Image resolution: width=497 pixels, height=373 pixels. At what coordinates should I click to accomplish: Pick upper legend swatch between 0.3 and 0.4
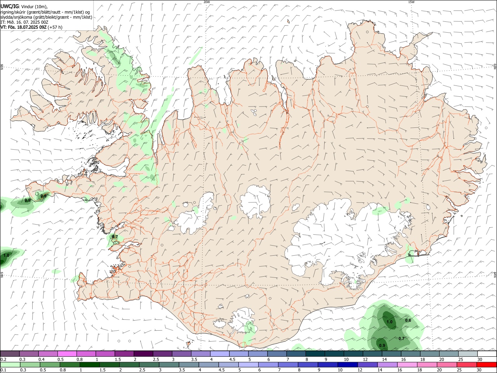pos(29,354)
